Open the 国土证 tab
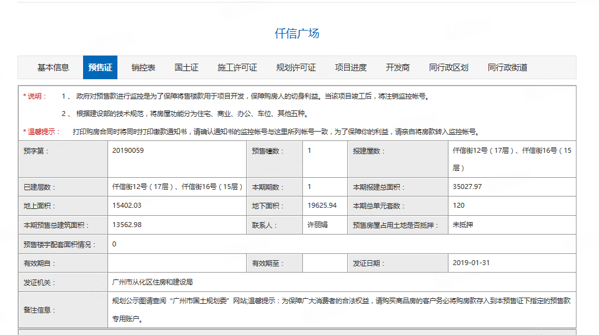The image size is (599, 335). (186, 67)
